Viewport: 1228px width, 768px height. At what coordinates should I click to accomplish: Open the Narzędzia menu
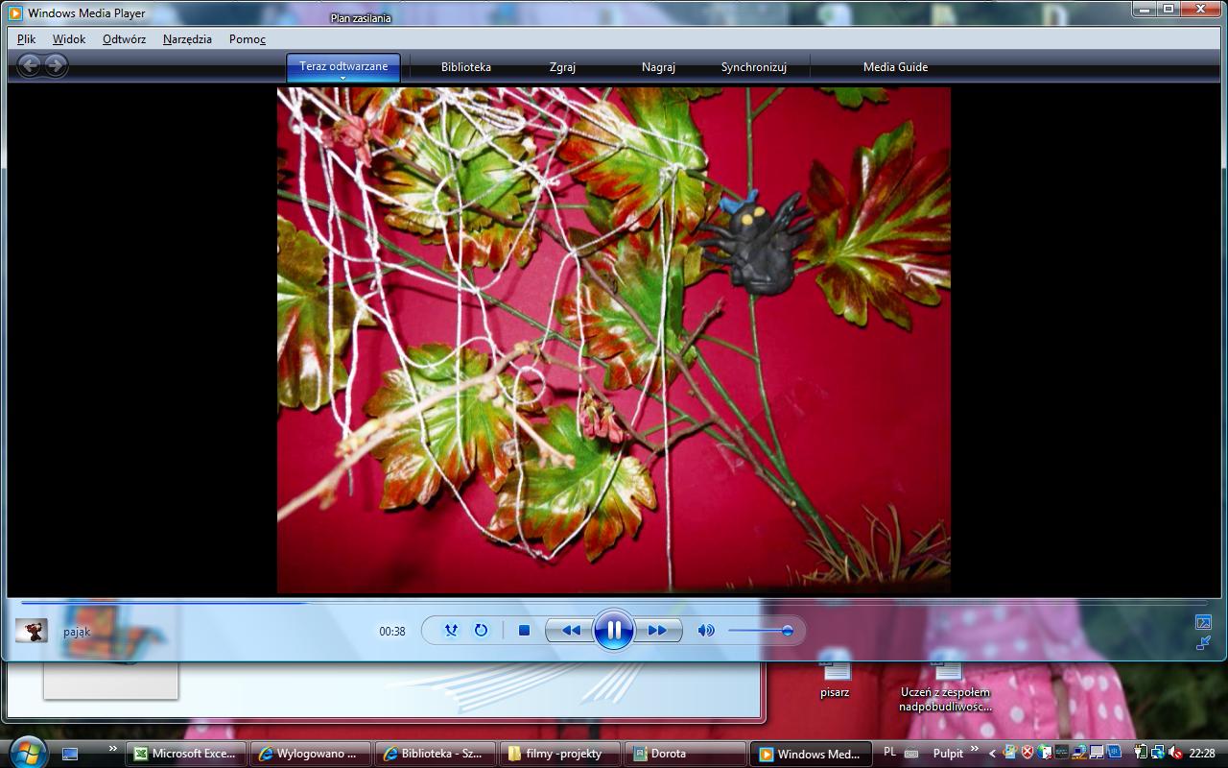(187, 39)
